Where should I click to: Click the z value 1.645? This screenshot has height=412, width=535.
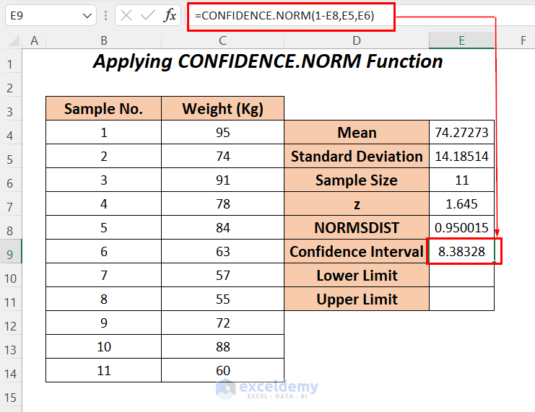point(461,203)
